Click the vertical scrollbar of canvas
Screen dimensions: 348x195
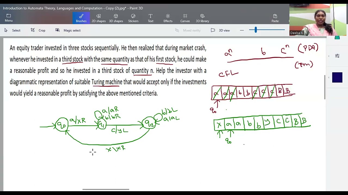coord(325,87)
